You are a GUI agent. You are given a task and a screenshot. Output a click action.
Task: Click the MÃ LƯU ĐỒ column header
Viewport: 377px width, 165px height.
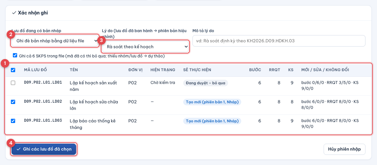[x=35, y=70]
